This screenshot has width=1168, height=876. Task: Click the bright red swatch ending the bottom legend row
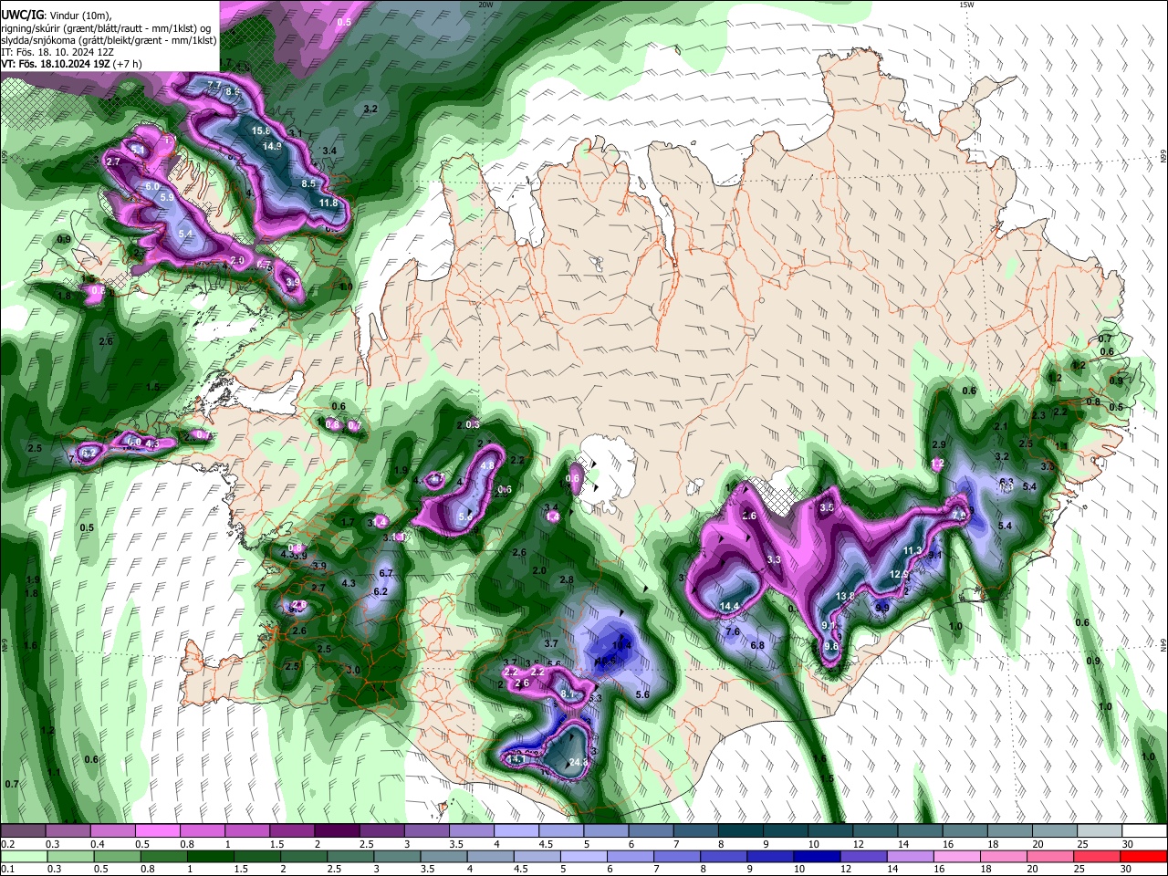coord(1144,856)
